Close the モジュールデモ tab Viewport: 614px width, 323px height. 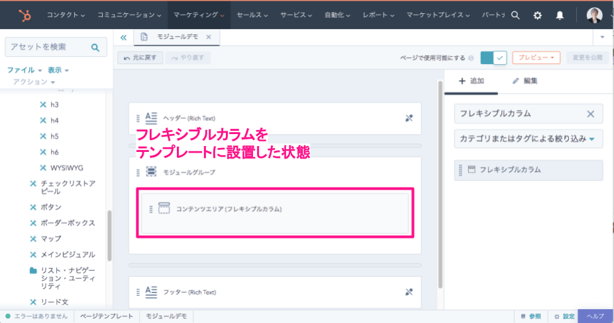point(209,38)
